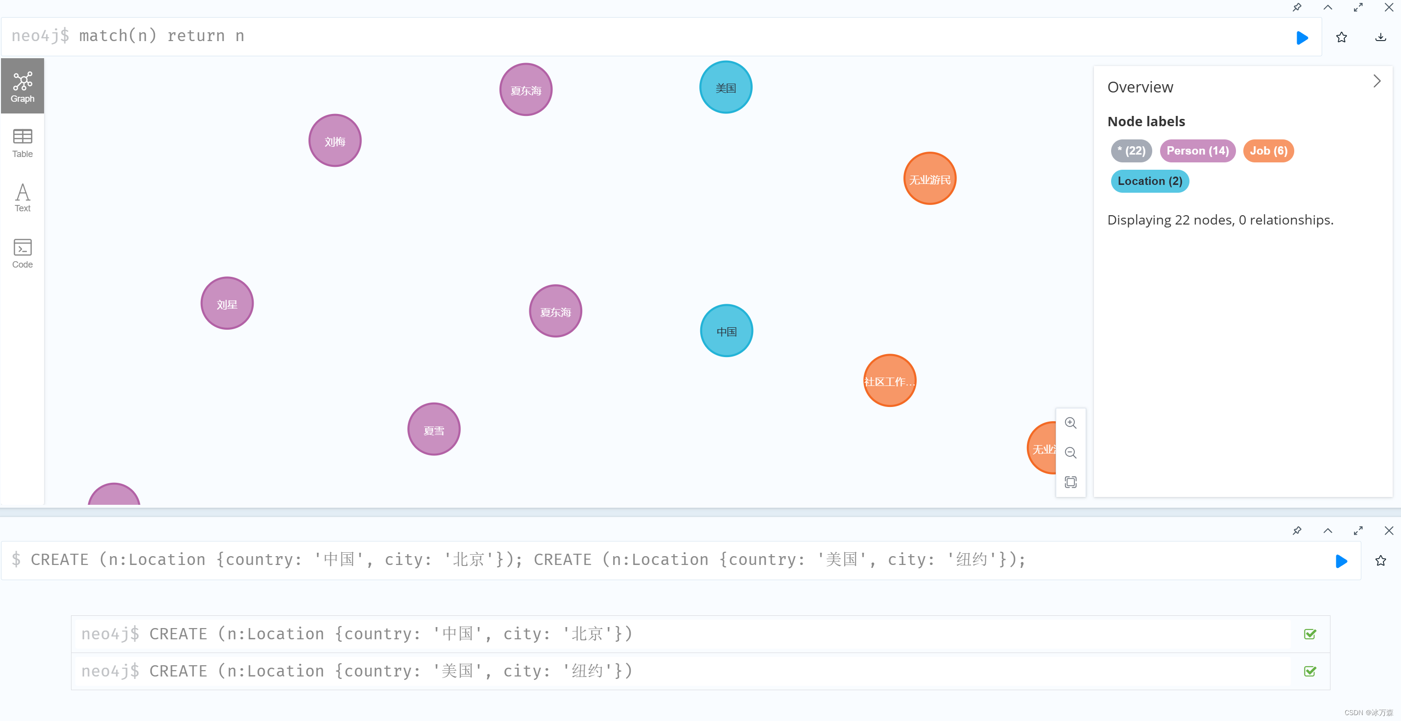1401x721 pixels.
Task: Export results with the download icon
Action: (1380, 38)
